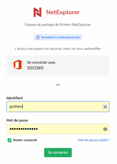Click the formation1.netexplorer.pro domain badge
Image resolution: width=117 pixels, height=164 pixels.
click(58, 37)
